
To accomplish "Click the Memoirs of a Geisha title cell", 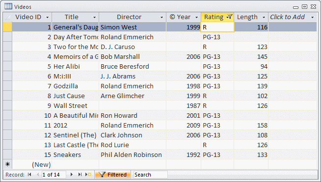I will (76, 57).
